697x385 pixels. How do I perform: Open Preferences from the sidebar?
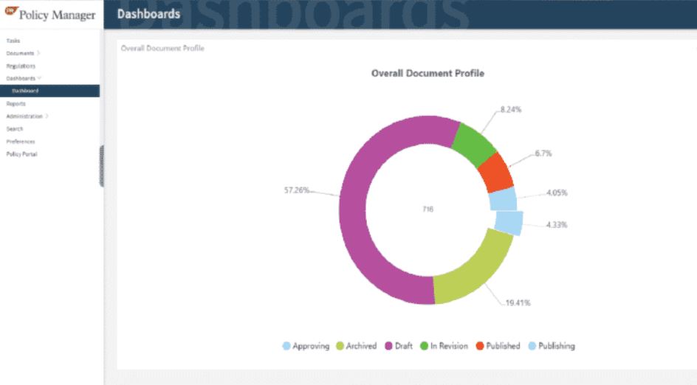click(21, 141)
